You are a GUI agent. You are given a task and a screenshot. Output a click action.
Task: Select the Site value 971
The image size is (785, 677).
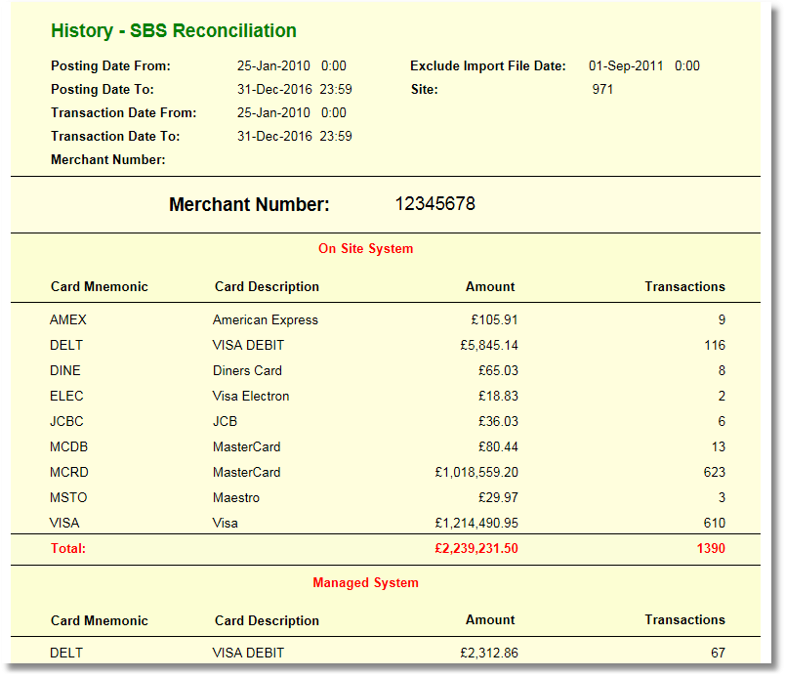[602, 90]
